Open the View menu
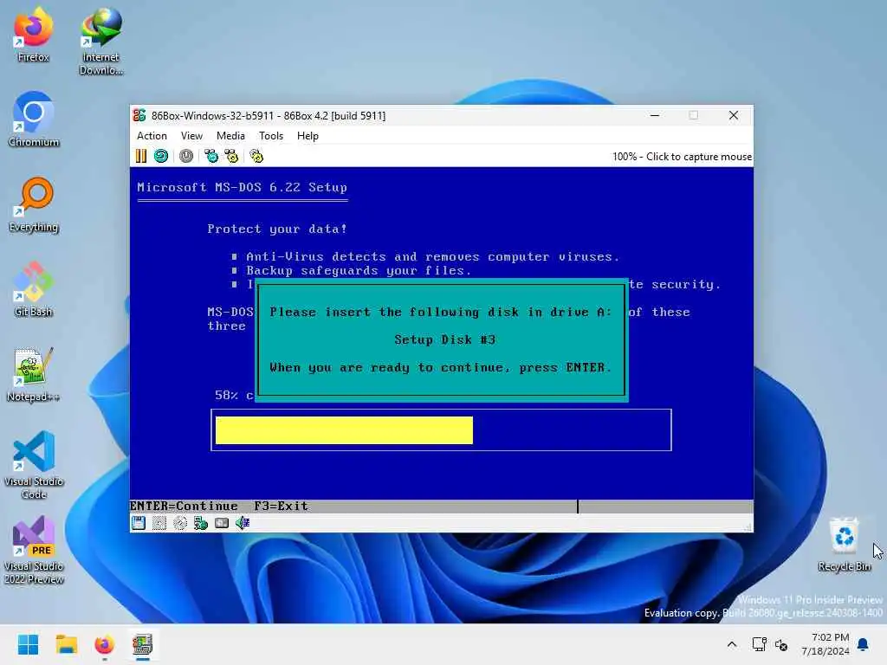 point(191,136)
